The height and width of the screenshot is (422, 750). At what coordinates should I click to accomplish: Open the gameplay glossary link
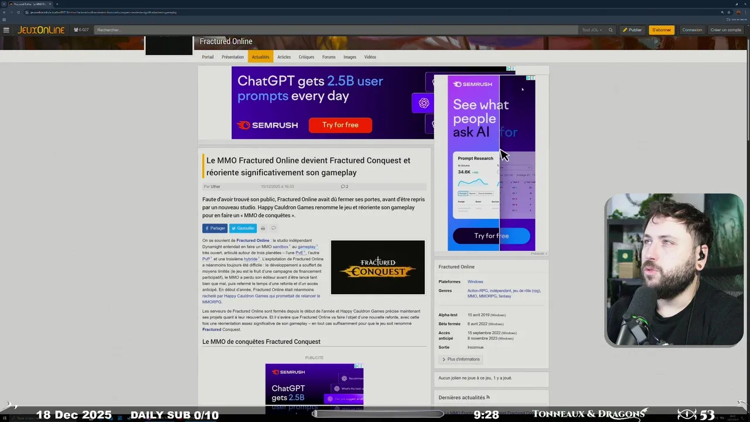[307, 247]
